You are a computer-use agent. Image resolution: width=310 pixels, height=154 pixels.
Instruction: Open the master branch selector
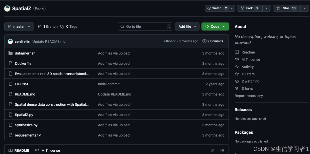[x=19, y=26]
